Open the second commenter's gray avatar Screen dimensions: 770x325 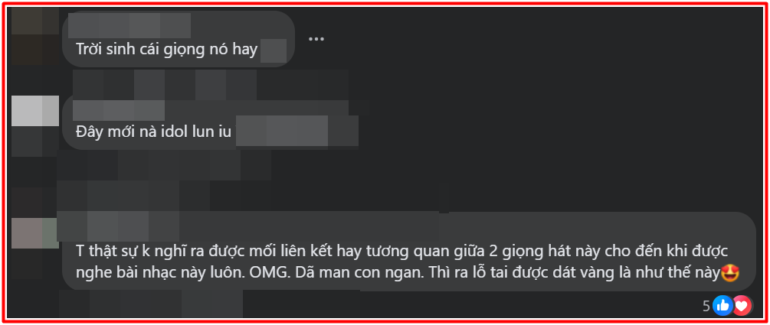click(x=35, y=111)
